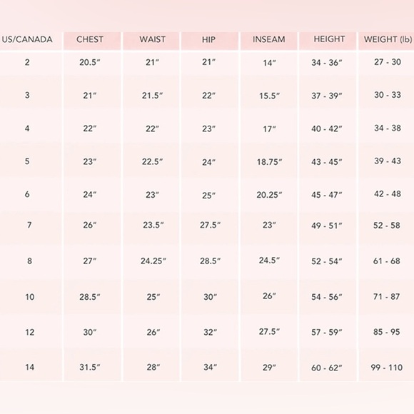This screenshot has height=414, width=414.
Task: Select size 10 row label
Action: tap(29, 297)
